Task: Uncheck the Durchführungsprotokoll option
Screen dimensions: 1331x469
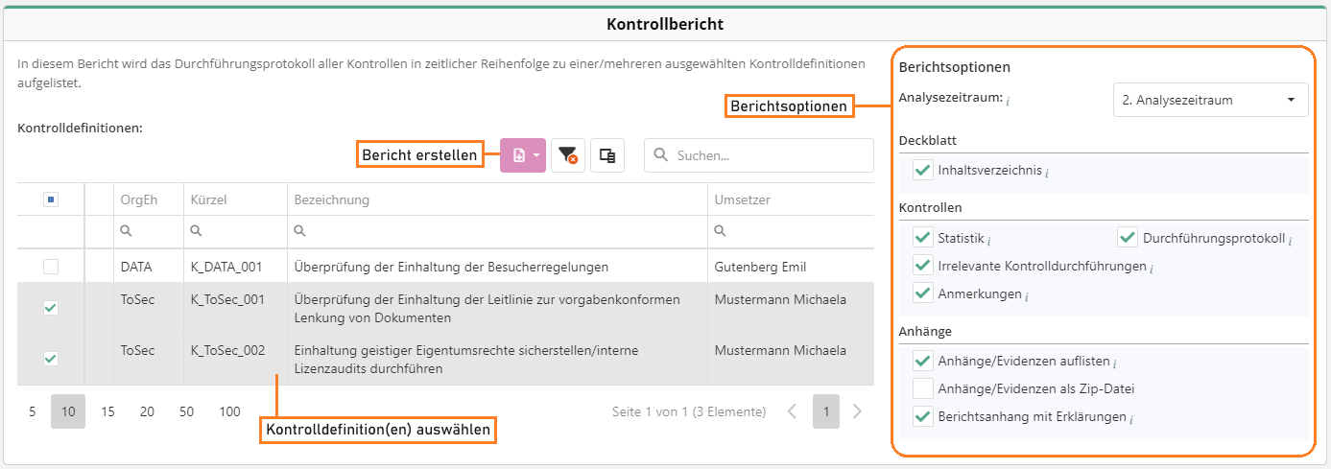Action: click(x=1127, y=238)
